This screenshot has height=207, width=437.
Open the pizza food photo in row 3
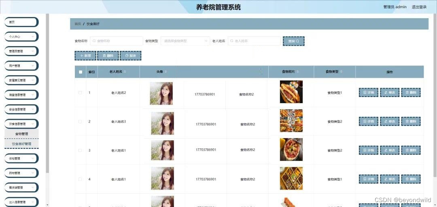291,150
